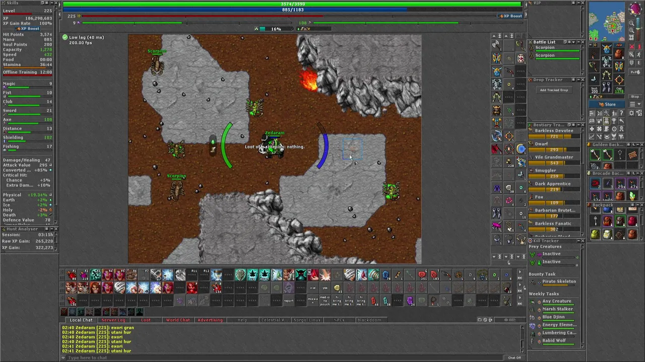Select chase opponent running mode
The width and height of the screenshot is (645, 362).
pyautogui.click(x=639, y=54)
